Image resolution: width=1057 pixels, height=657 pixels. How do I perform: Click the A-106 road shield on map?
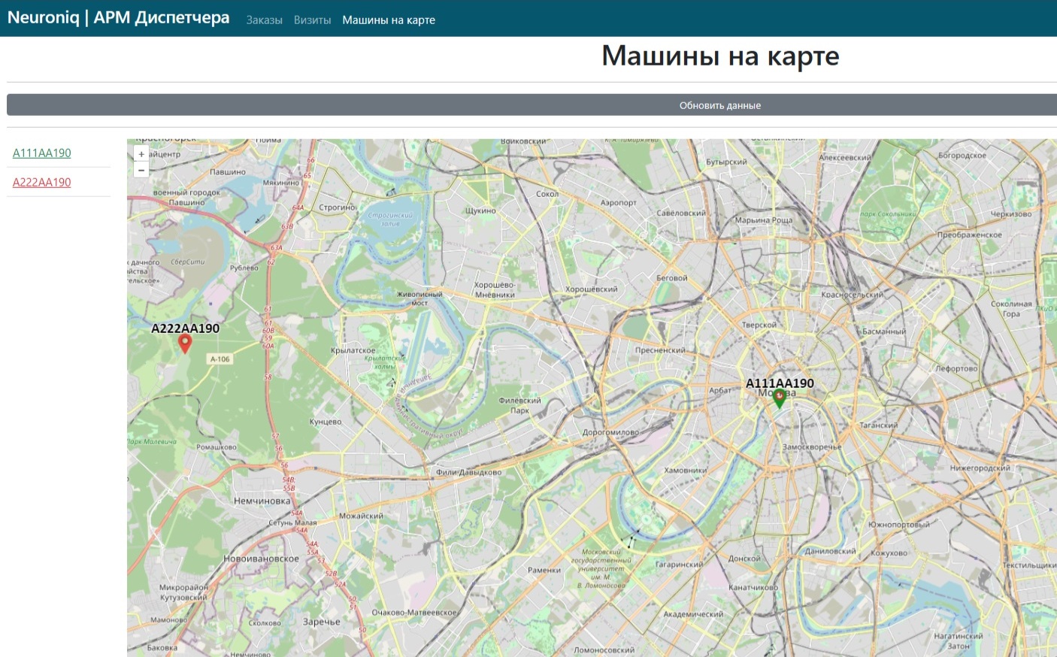[x=220, y=359]
